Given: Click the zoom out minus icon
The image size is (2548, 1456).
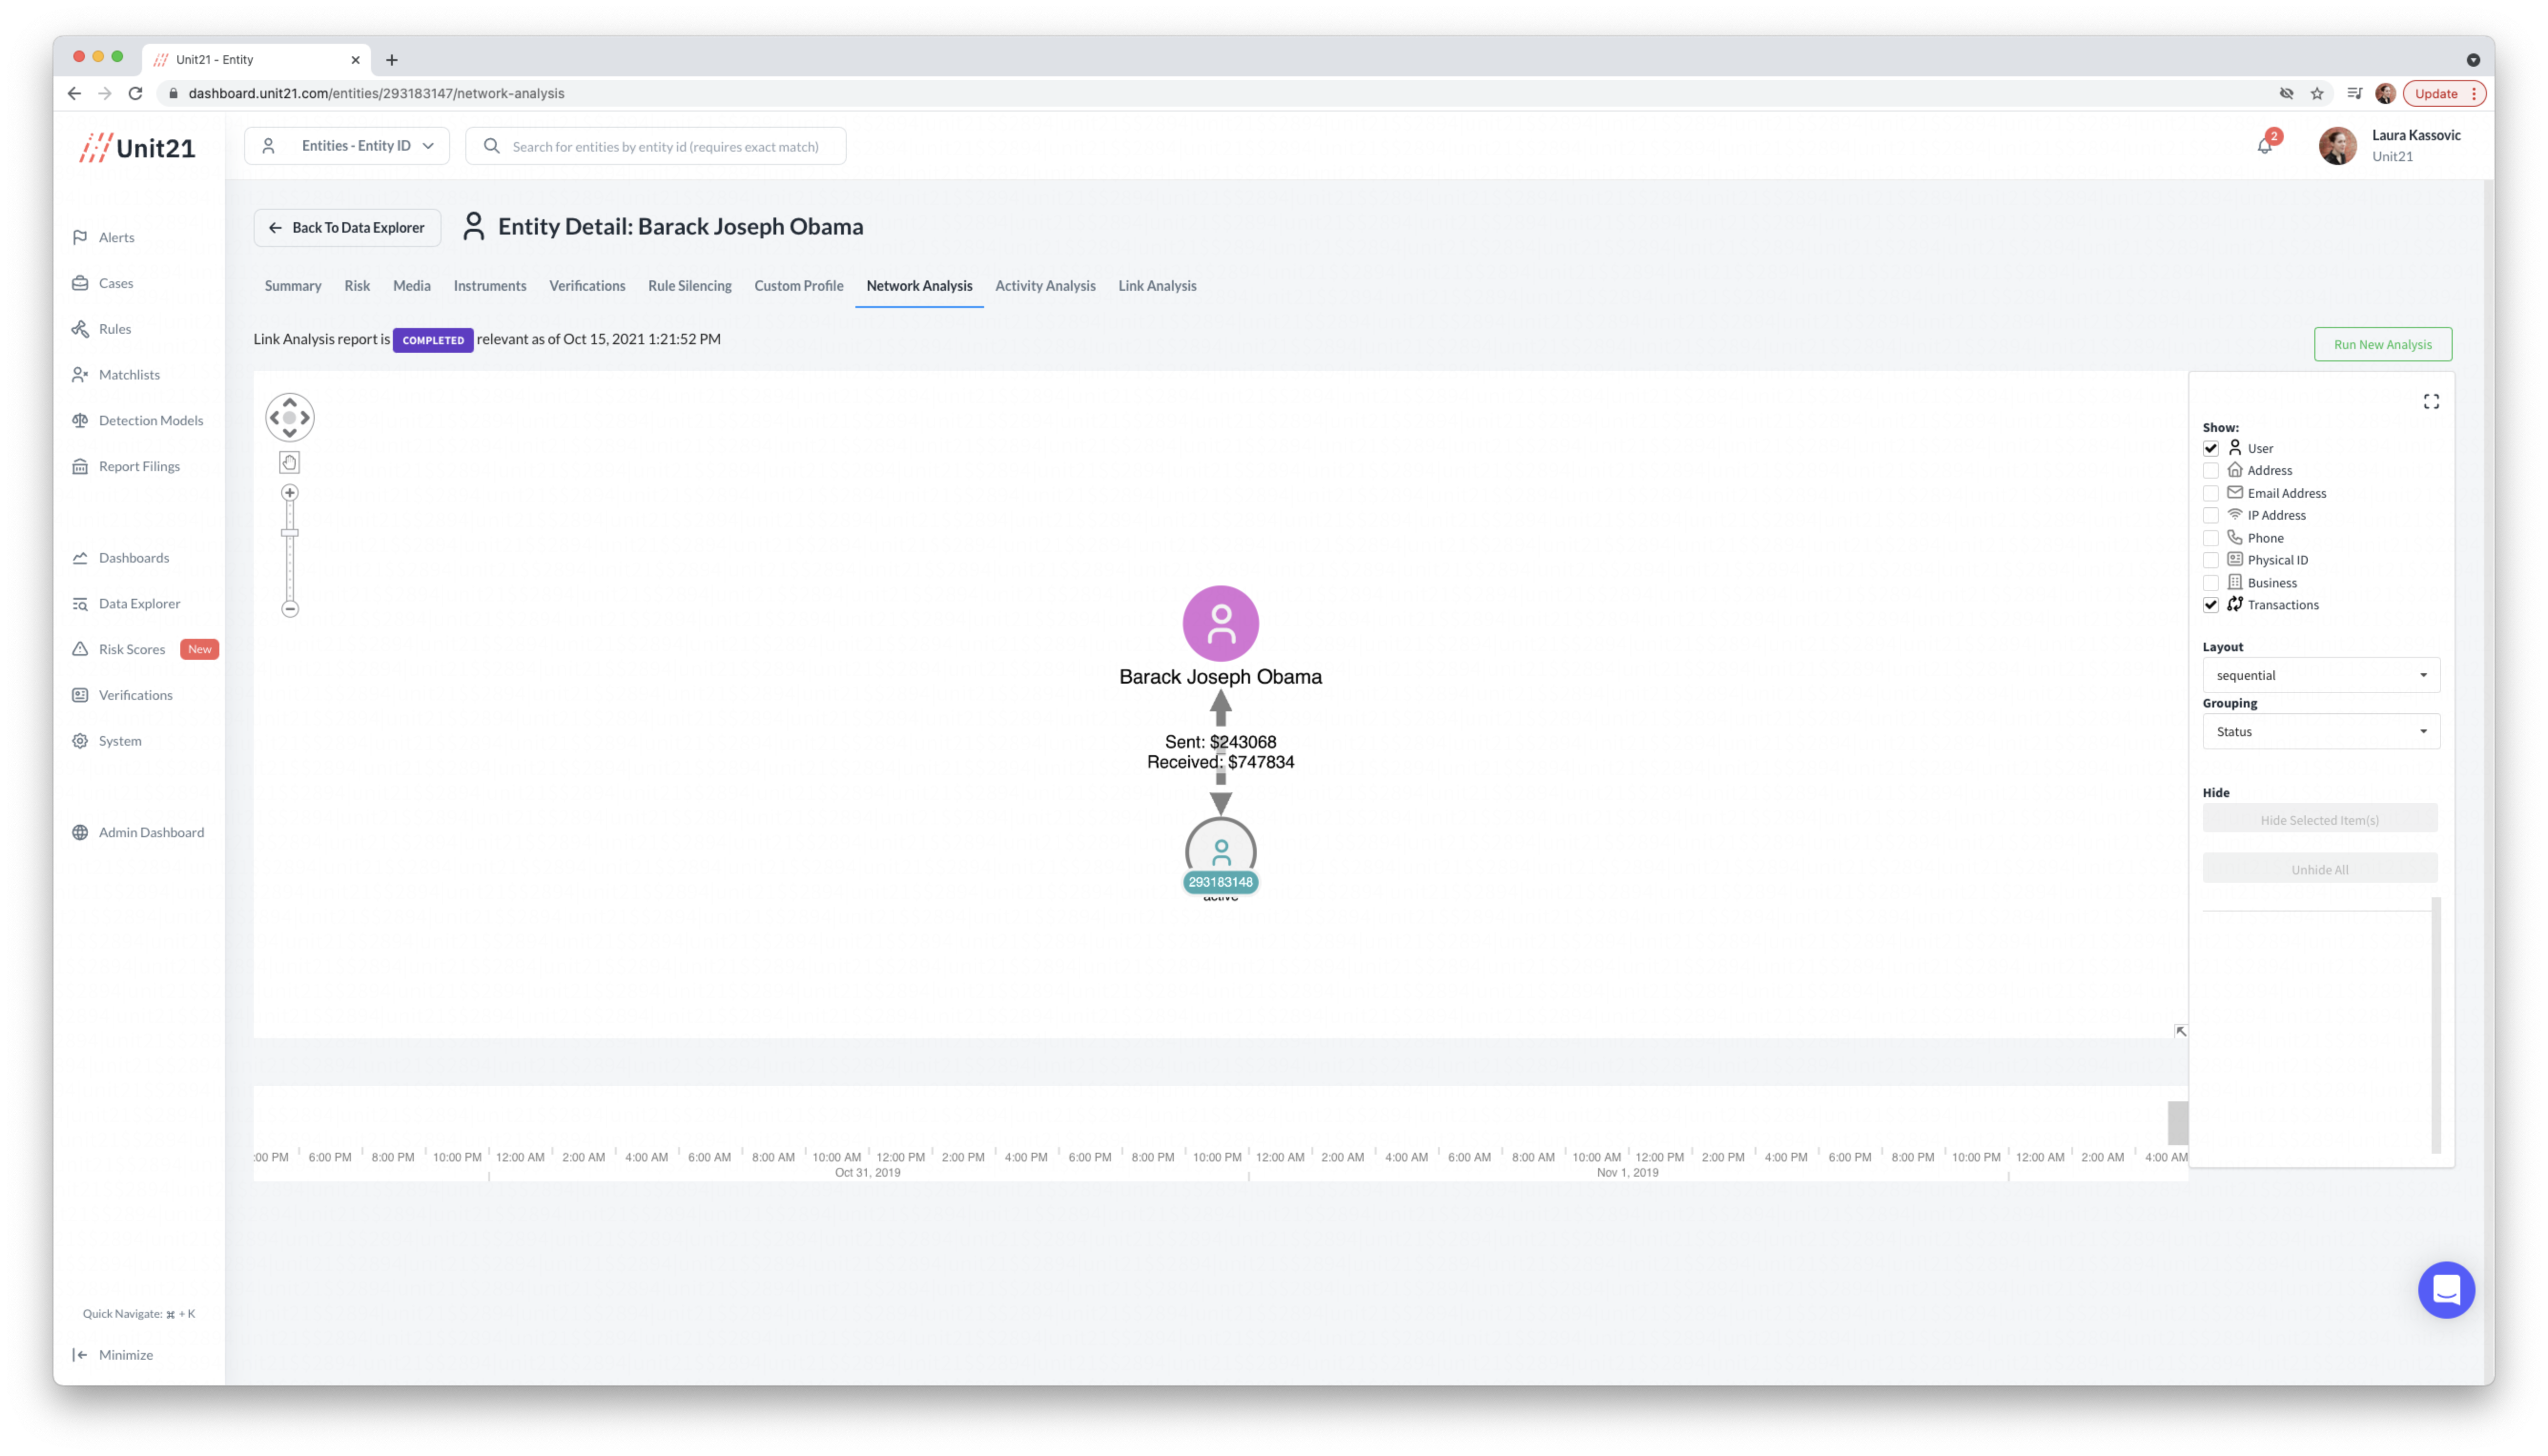Looking at the screenshot, I should 290,609.
